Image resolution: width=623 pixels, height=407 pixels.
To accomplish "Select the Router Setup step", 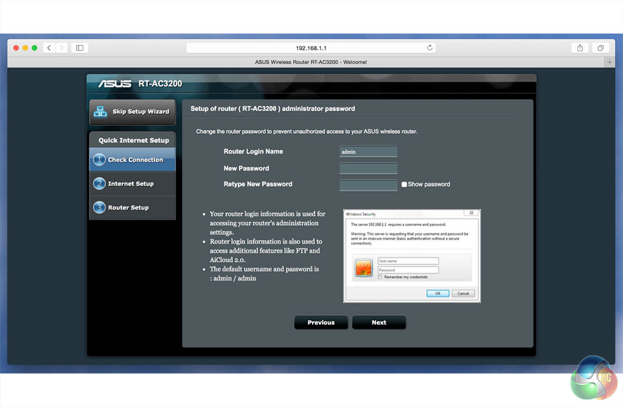I will coord(132,207).
